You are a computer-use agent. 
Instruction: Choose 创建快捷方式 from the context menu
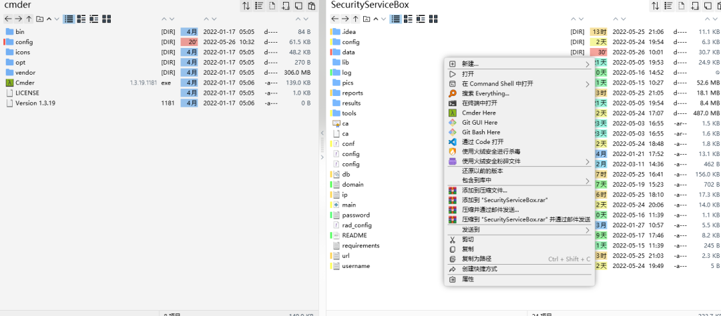[519, 269]
